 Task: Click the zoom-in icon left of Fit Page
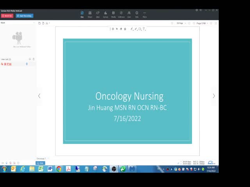click(172, 23)
